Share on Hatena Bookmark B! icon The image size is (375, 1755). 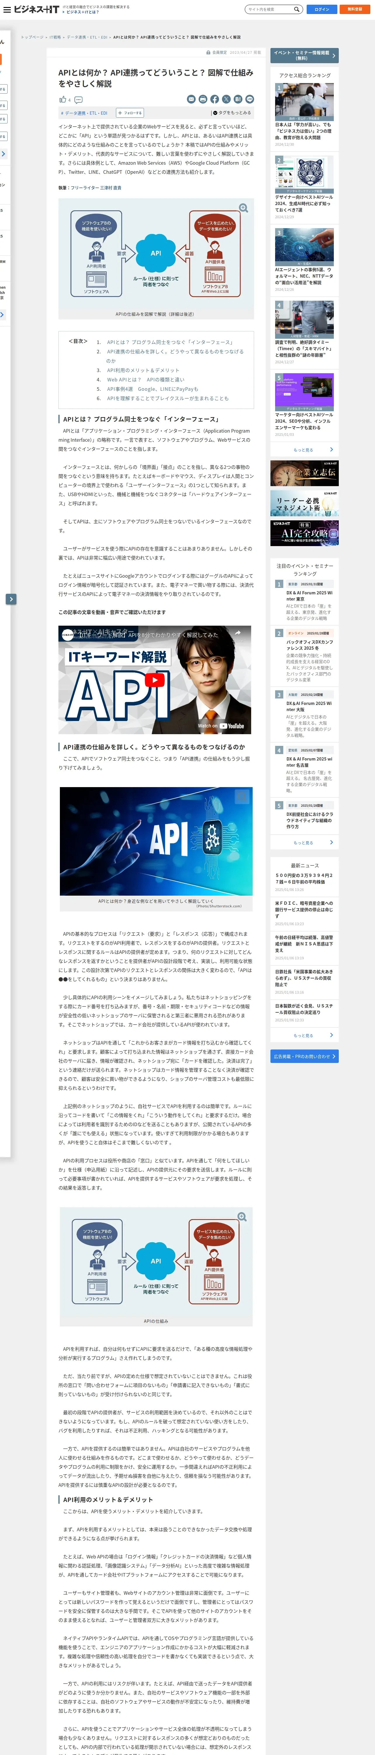(x=238, y=99)
